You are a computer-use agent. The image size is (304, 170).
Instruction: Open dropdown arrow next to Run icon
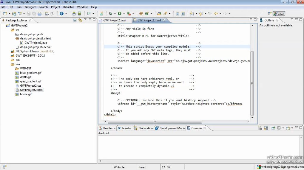[124, 13]
